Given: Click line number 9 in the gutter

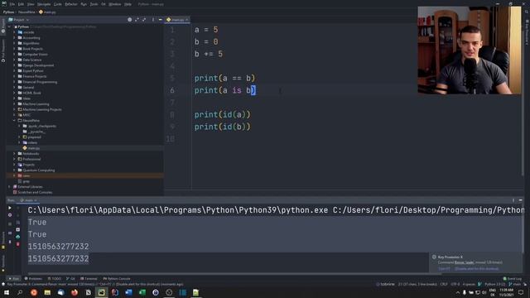Looking at the screenshot, I should pos(172,127).
